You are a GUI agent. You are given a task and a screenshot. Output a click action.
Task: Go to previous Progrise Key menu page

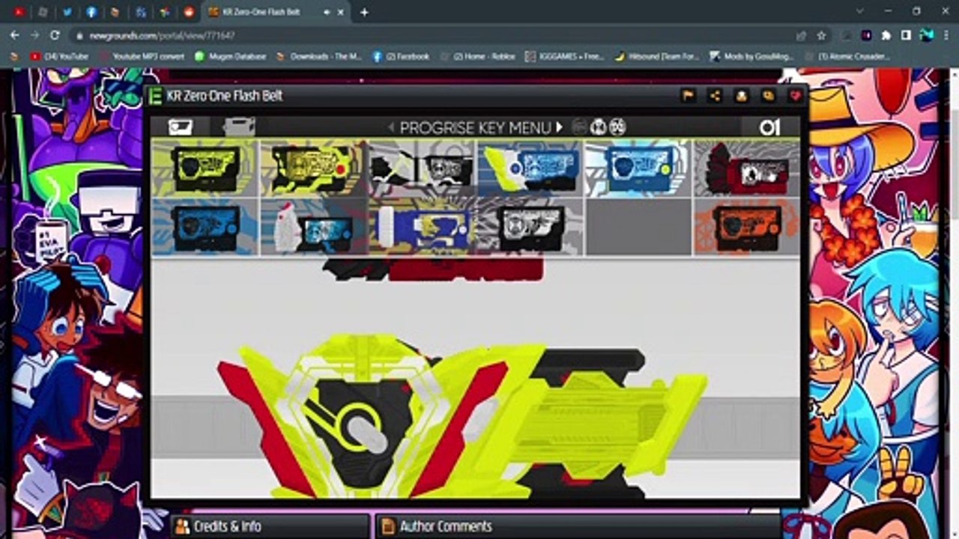pyautogui.click(x=390, y=127)
